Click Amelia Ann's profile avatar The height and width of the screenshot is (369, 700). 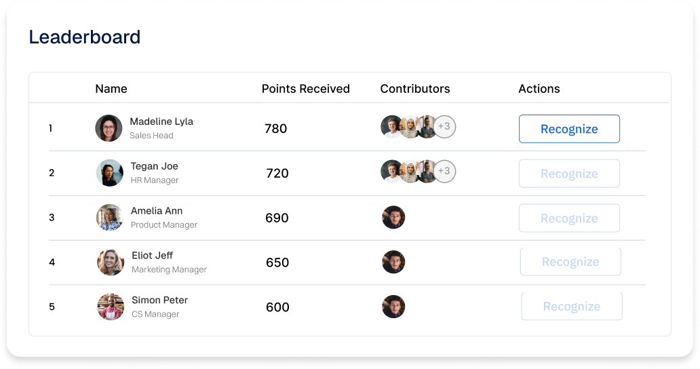click(109, 218)
